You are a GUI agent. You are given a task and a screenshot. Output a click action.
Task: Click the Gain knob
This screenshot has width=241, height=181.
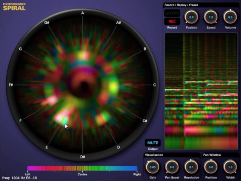[x=153, y=167]
